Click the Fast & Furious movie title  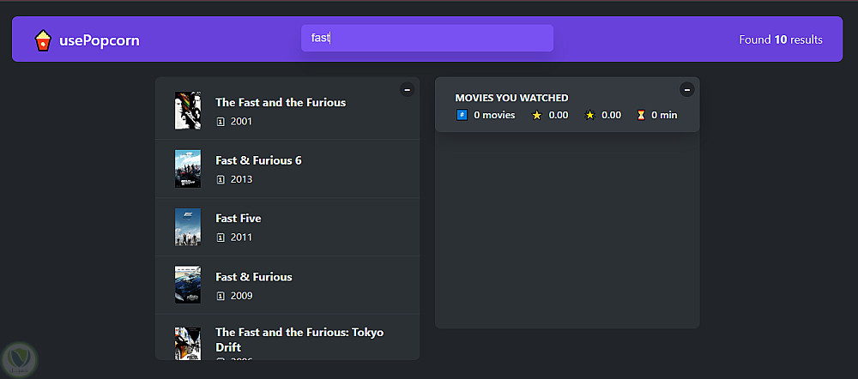tap(254, 277)
